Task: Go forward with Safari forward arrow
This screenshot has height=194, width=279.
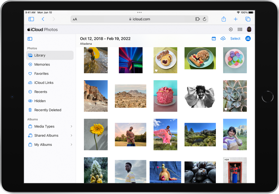Action: pos(54,19)
